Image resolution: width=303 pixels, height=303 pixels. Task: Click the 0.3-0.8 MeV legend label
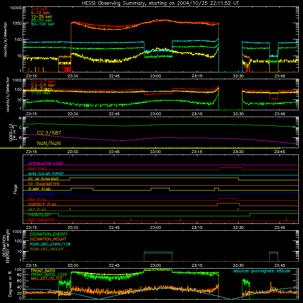(x=43, y=85)
